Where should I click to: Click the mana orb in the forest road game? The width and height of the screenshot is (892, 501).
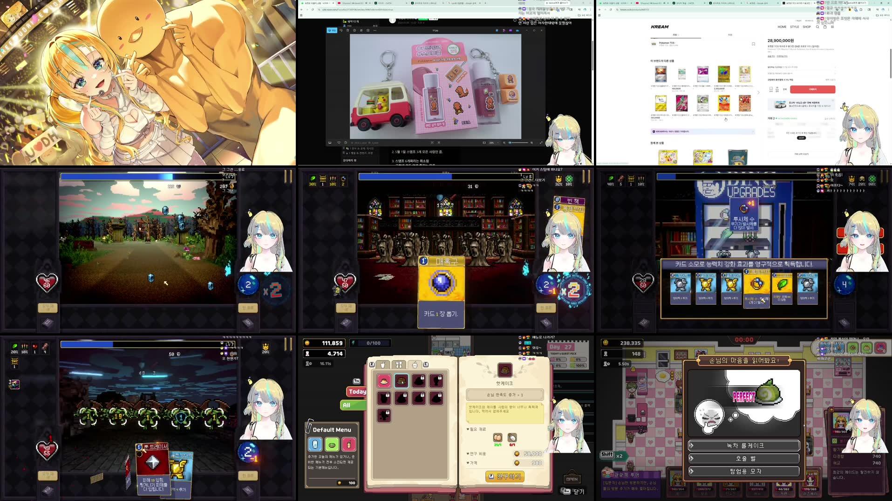248,285
